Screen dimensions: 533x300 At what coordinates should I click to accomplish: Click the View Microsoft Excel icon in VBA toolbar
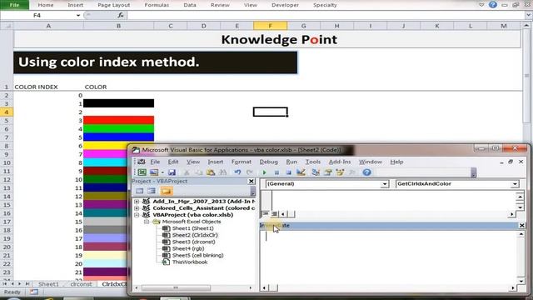142,172
